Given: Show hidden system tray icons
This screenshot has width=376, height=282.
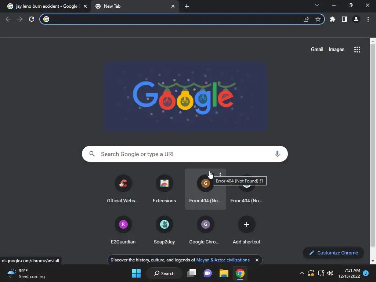Looking at the screenshot, I should [x=302, y=273].
